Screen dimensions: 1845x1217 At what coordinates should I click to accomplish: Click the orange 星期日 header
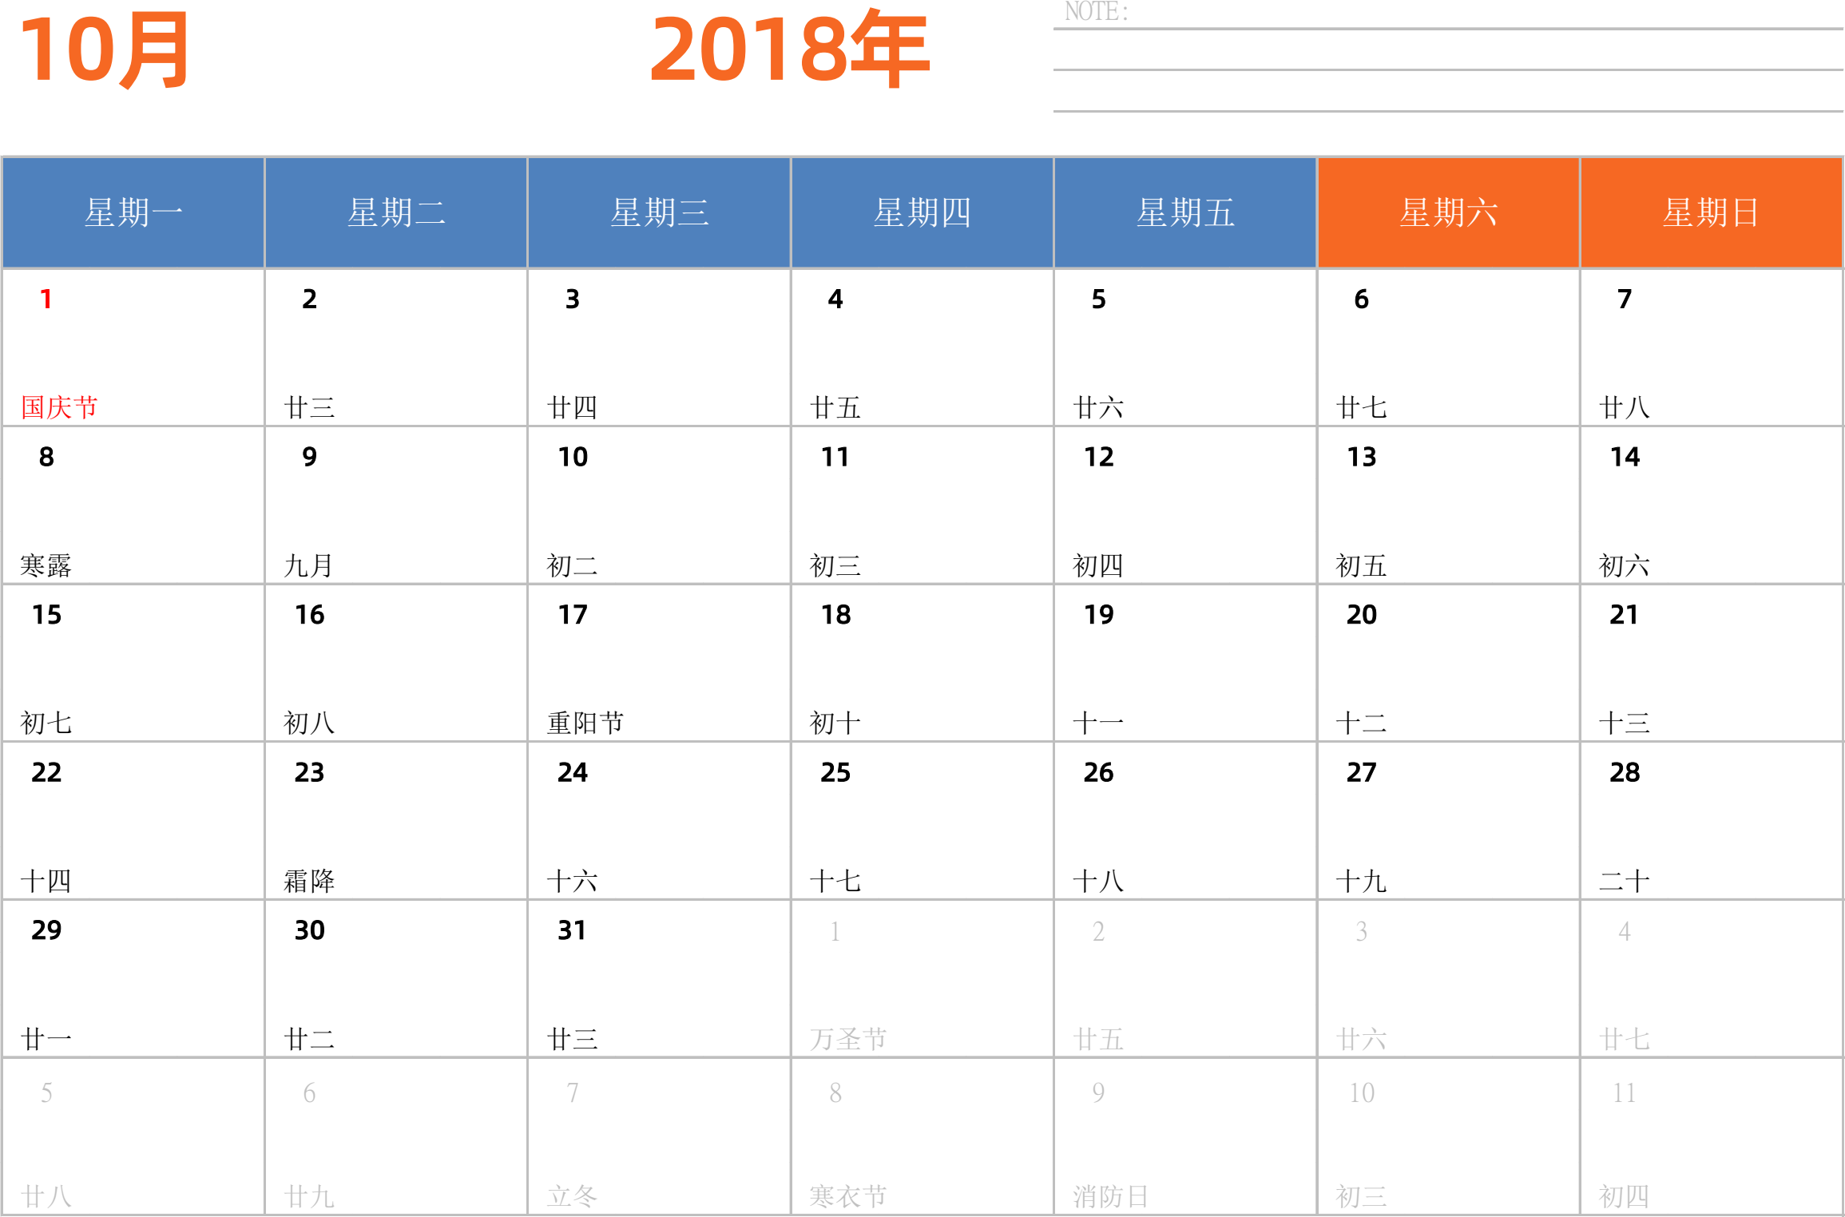click(x=1711, y=212)
